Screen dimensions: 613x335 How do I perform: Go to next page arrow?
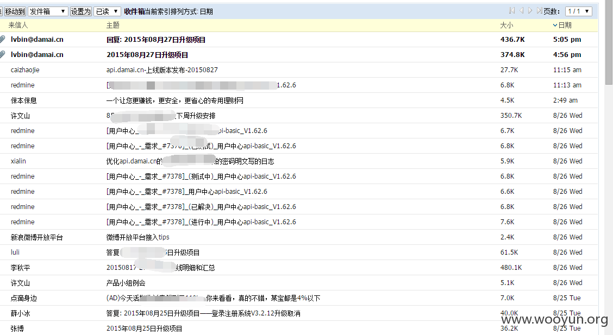tap(530, 10)
